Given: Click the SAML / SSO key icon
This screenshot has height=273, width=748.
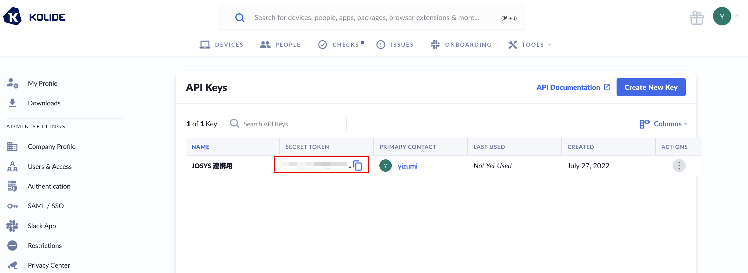Looking at the screenshot, I should point(12,206).
